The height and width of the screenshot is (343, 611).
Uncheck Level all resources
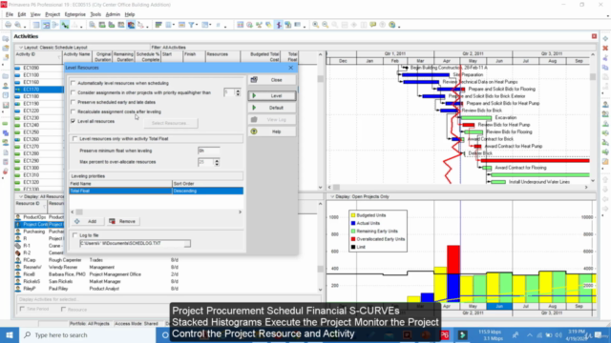73,121
